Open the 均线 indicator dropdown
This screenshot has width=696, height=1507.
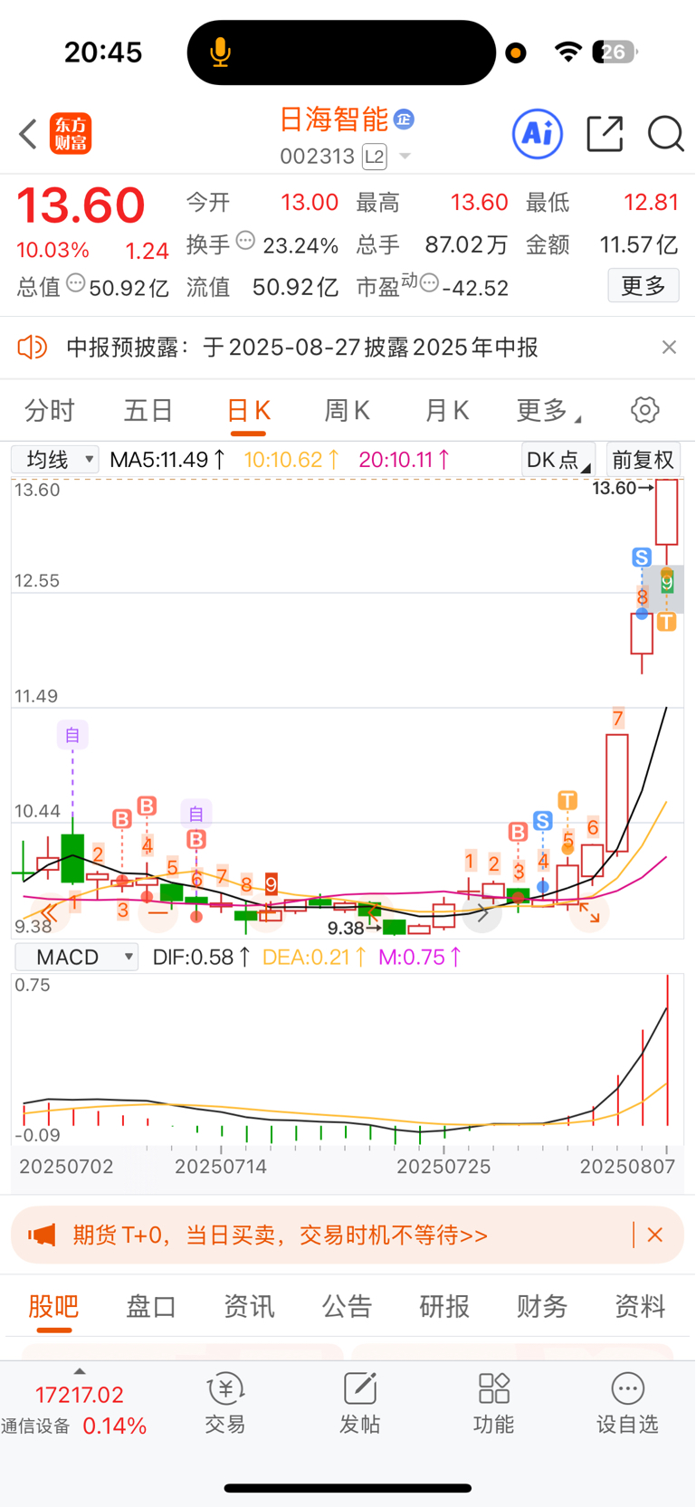pos(55,460)
